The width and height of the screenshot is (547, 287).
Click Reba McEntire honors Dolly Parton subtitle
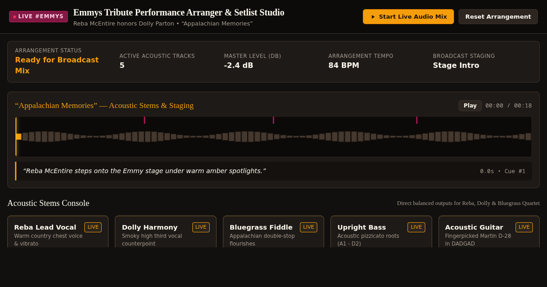(x=163, y=24)
